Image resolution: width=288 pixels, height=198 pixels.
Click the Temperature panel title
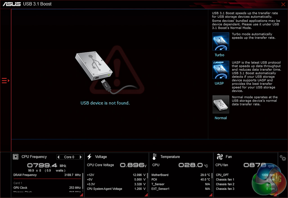(x=170, y=157)
